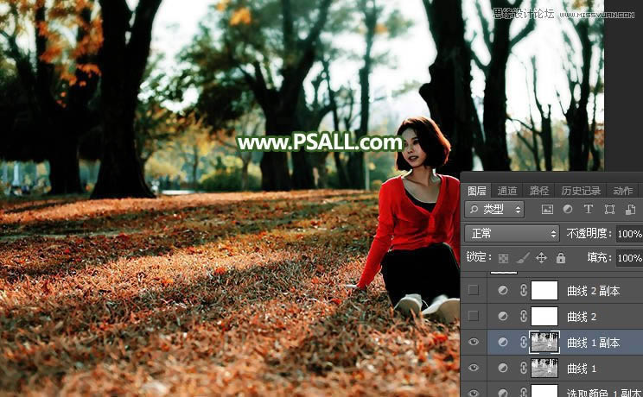Hide the 曲线 1 layer
643x397 pixels.
click(474, 369)
